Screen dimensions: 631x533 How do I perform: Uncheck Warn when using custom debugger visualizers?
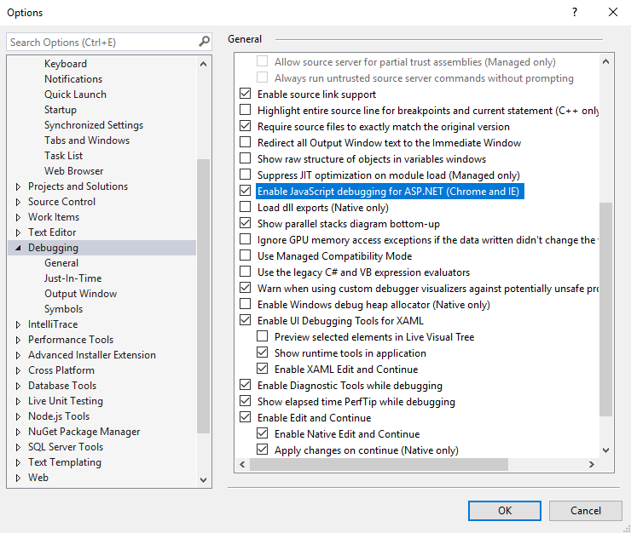(x=245, y=288)
